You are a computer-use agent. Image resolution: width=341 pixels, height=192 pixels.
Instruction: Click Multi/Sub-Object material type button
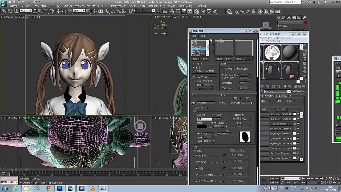tap(299, 91)
